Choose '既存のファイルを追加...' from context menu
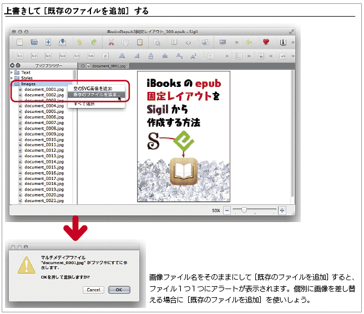This screenshot has width=364, height=314. (96, 95)
